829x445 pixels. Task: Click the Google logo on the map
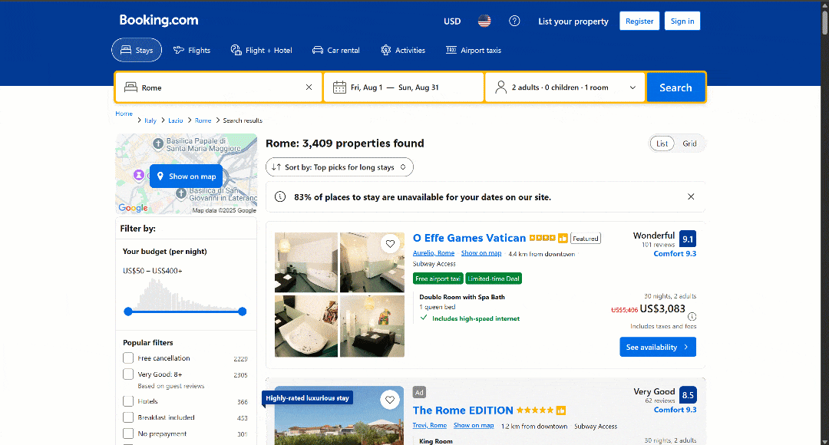(134, 208)
